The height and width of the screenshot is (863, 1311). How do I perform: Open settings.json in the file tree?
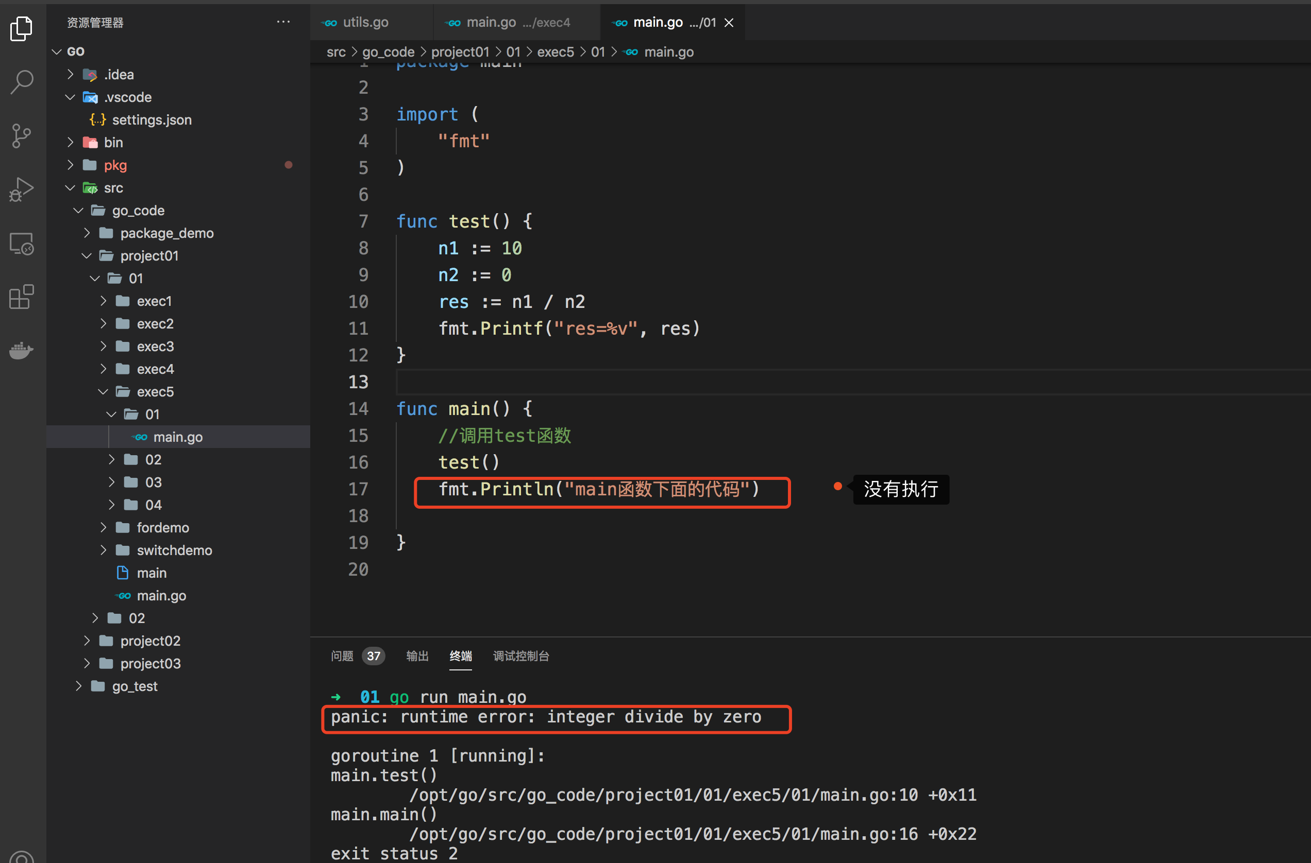(152, 119)
